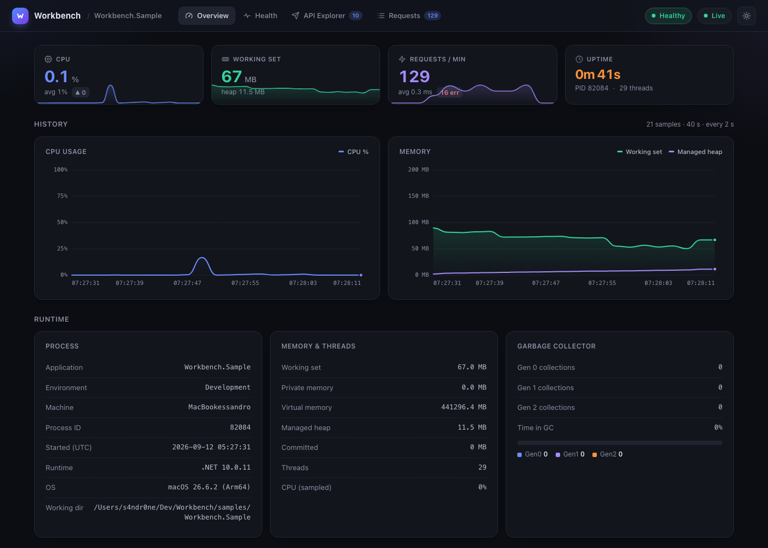The width and height of the screenshot is (768, 548).
Task: Open the API Explorer tab
Action: tap(327, 16)
